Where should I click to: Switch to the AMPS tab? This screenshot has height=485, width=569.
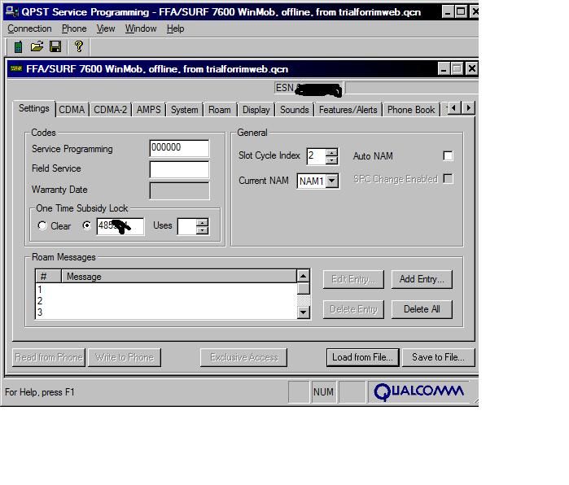click(x=149, y=110)
